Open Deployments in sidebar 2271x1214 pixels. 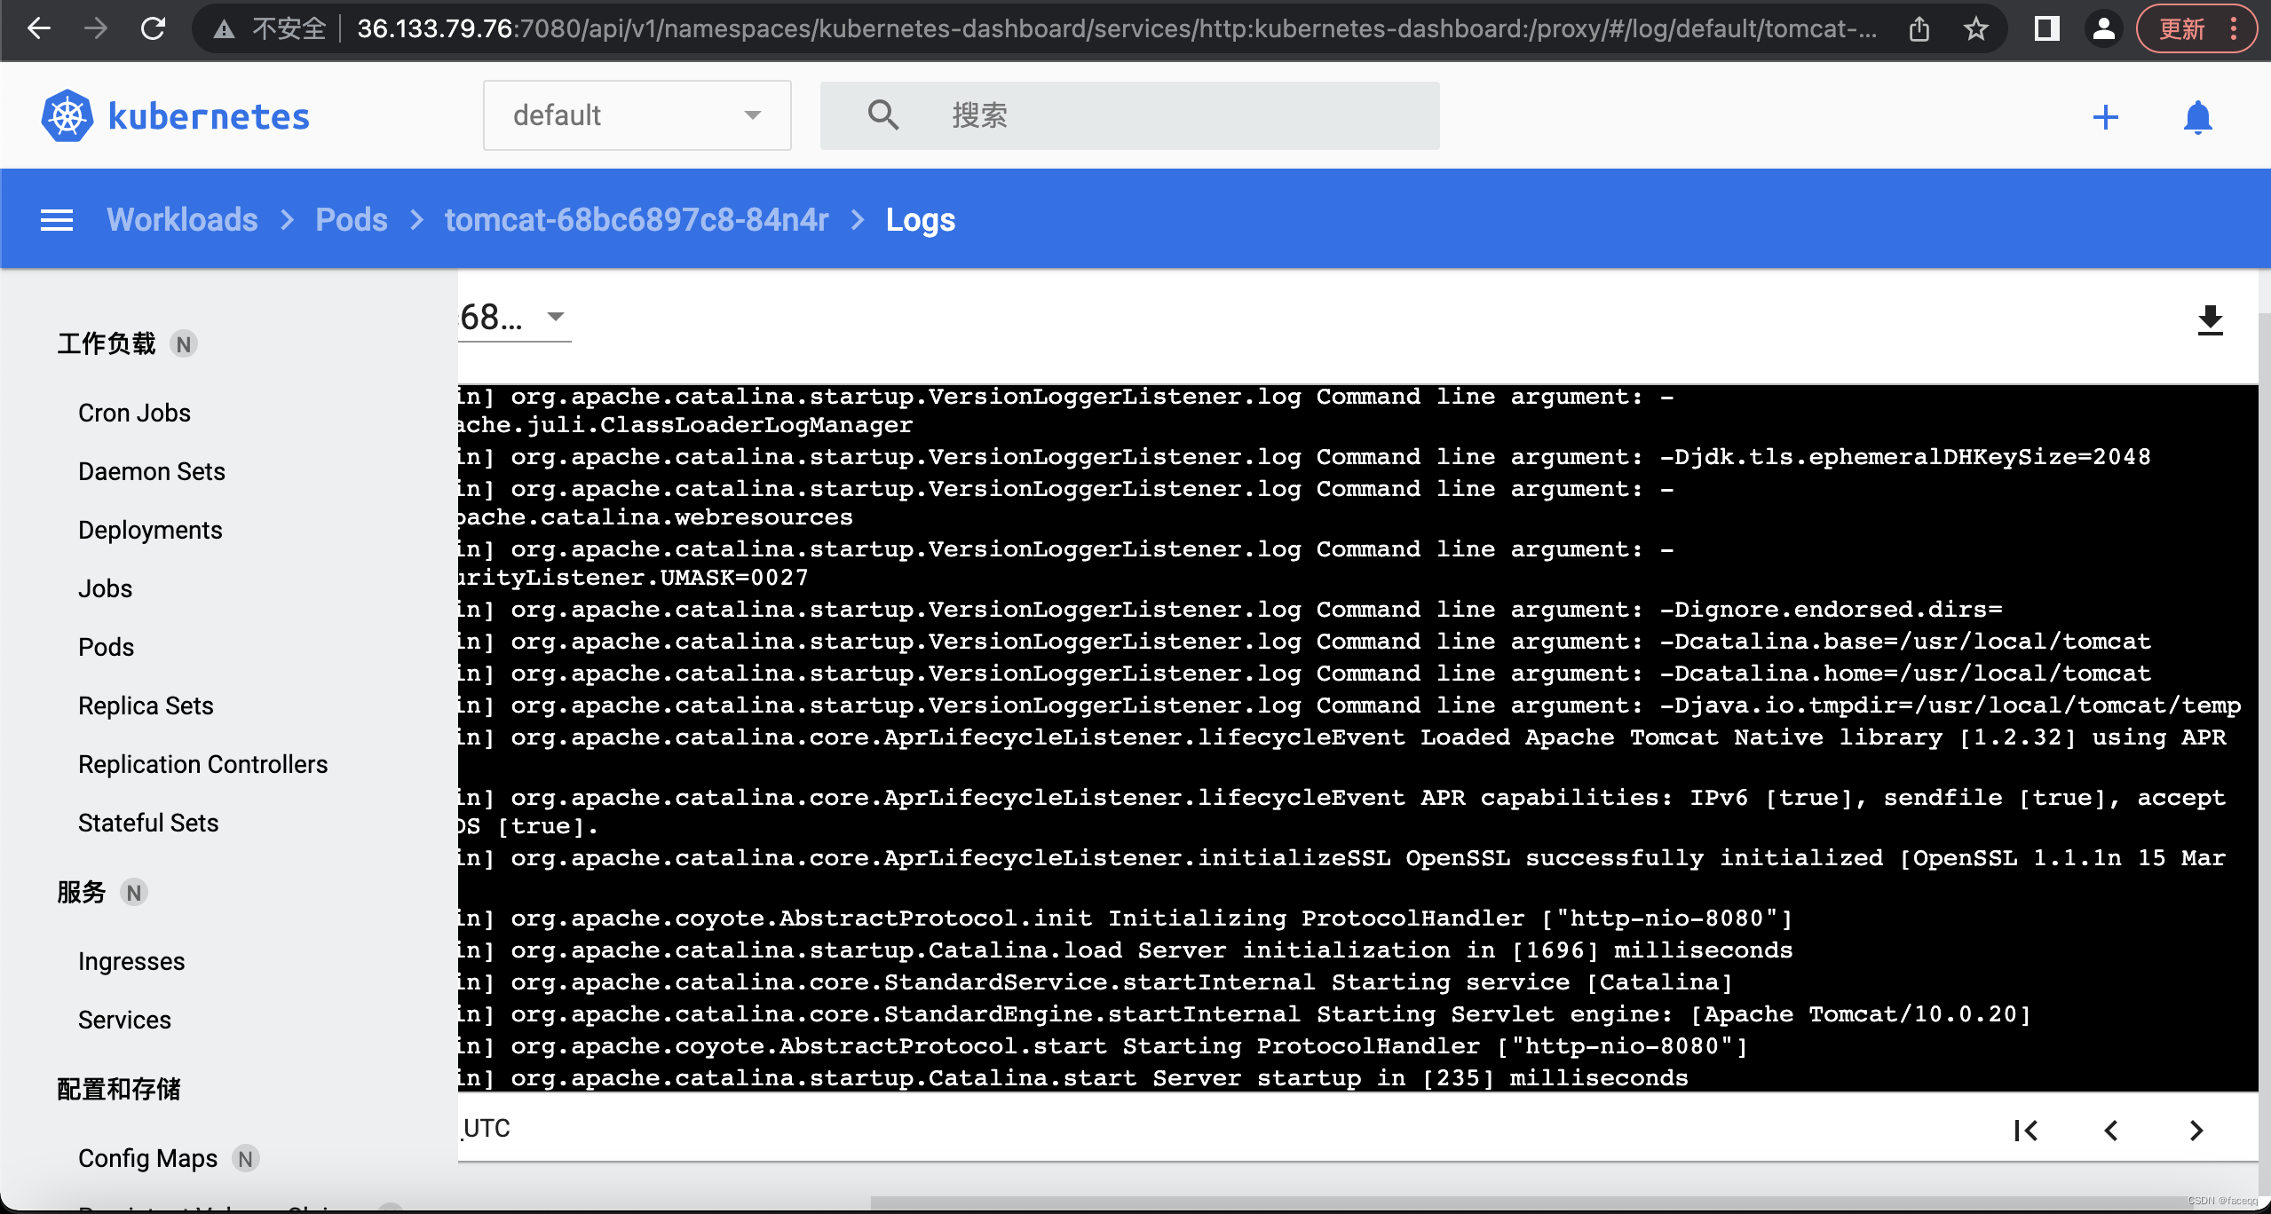point(150,530)
